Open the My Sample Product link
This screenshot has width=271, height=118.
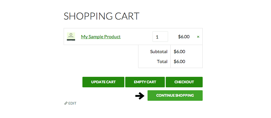pyautogui.click(x=101, y=37)
